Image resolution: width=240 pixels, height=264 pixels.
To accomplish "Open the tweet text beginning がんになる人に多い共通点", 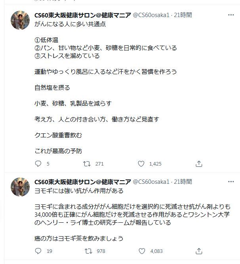I will coord(70,24).
